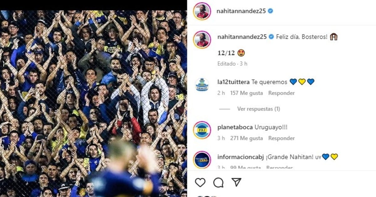Click the caption's 3 h timestamp
Viewport: 376px width, 197px height.
click(244, 63)
